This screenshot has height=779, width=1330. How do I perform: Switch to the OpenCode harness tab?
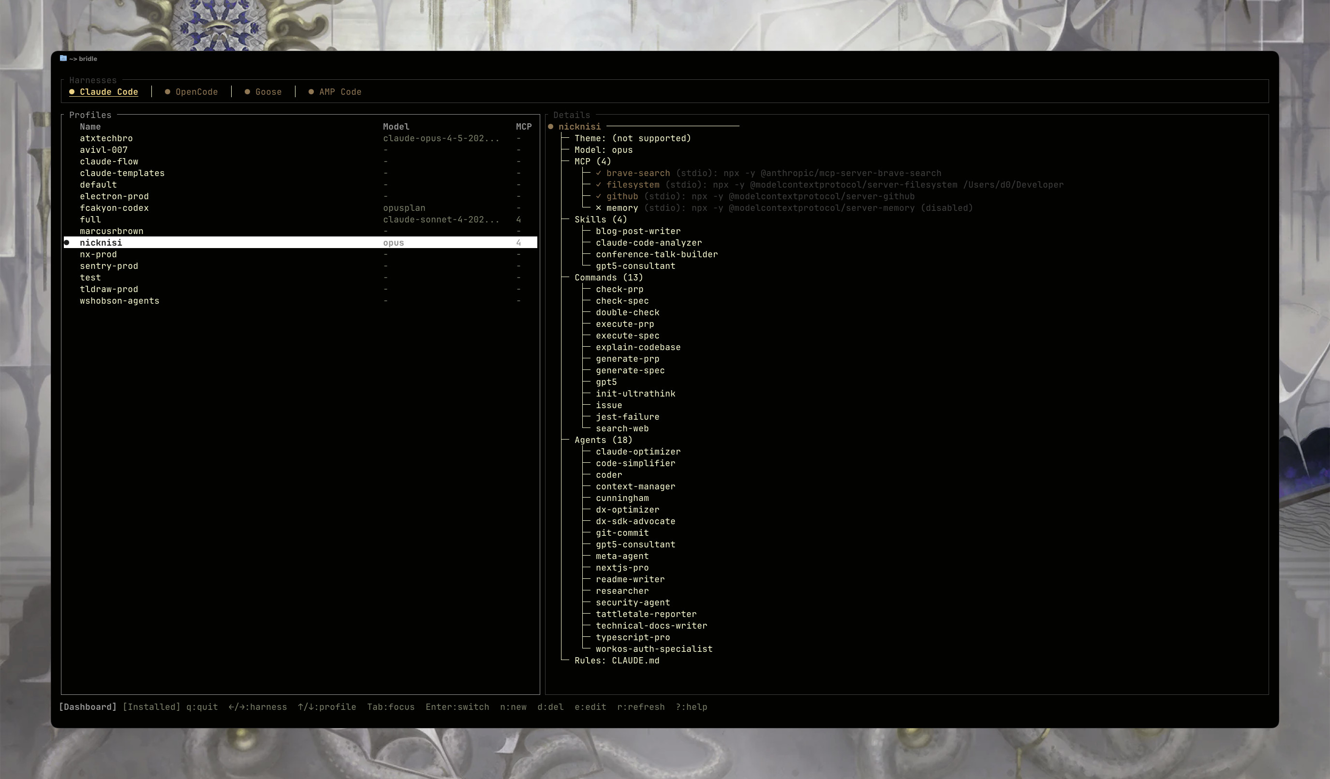(196, 92)
